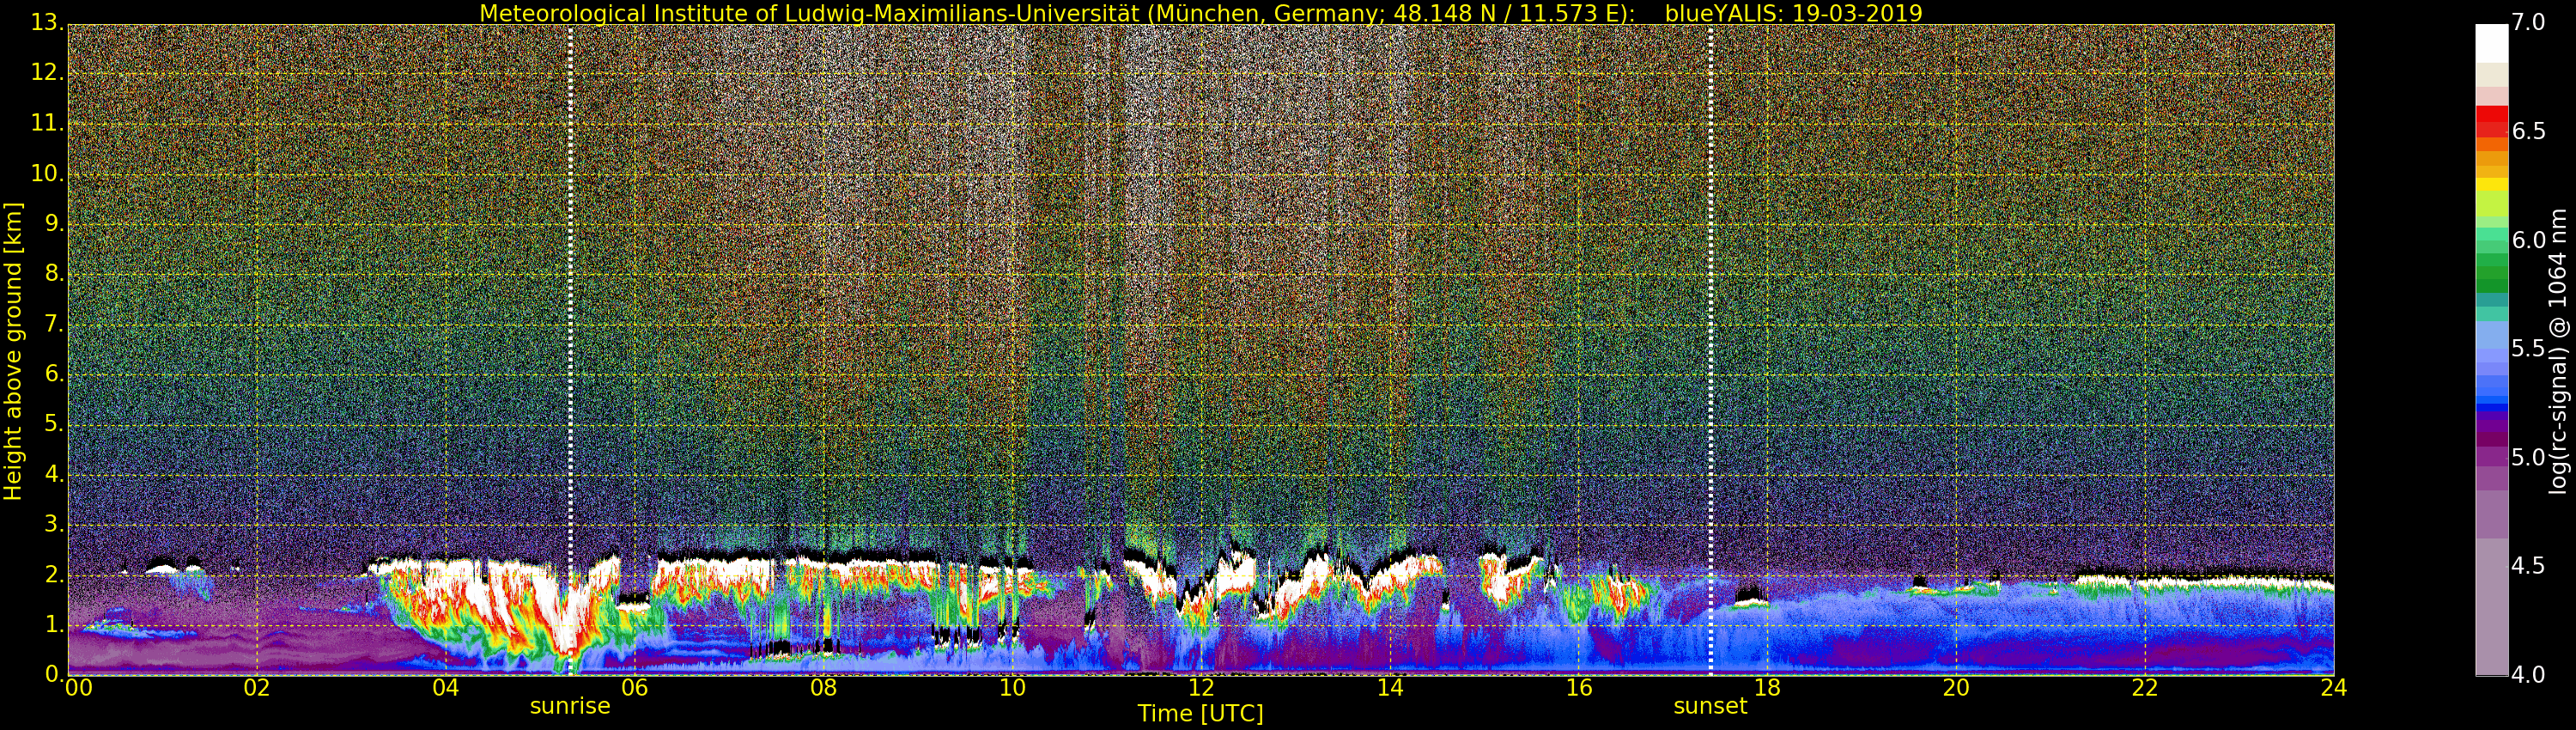Click the 'sunrise' label below the time axis
Viewport: 2576px width, 730px height.
(x=570, y=706)
